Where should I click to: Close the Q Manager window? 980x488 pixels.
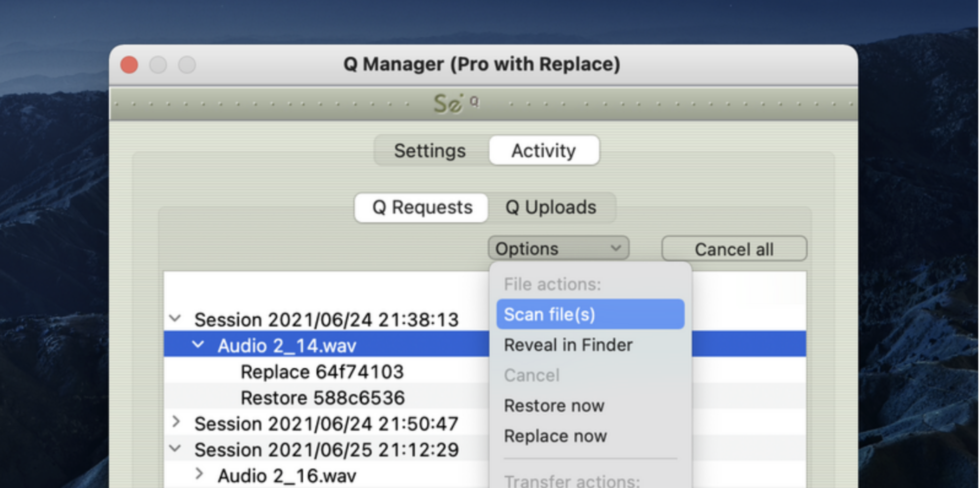[129, 65]
